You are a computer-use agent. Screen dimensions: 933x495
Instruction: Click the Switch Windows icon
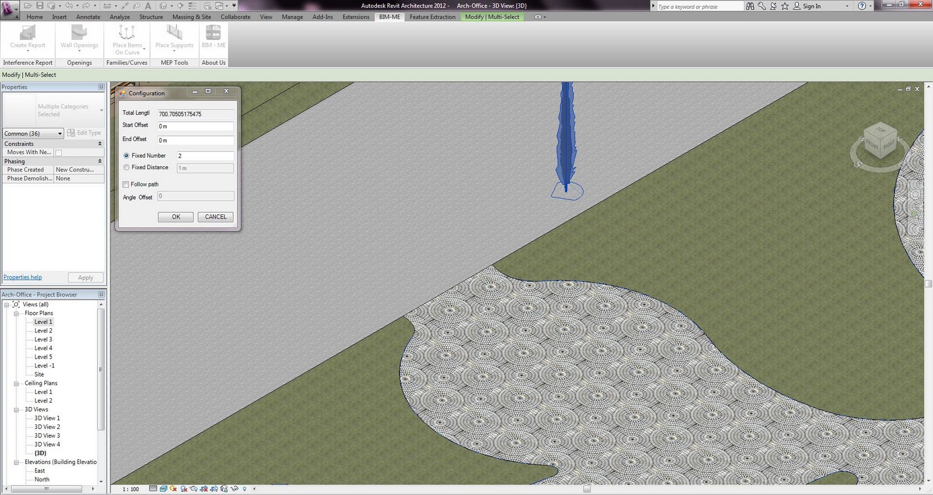pos(220,6)
